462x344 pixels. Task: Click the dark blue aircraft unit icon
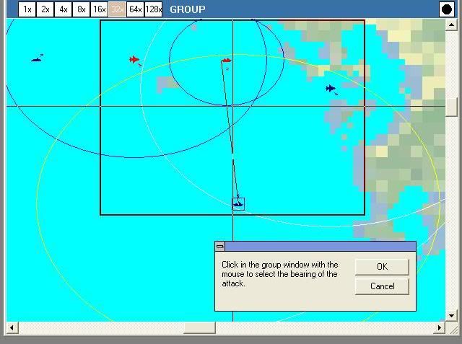point(331,88)
